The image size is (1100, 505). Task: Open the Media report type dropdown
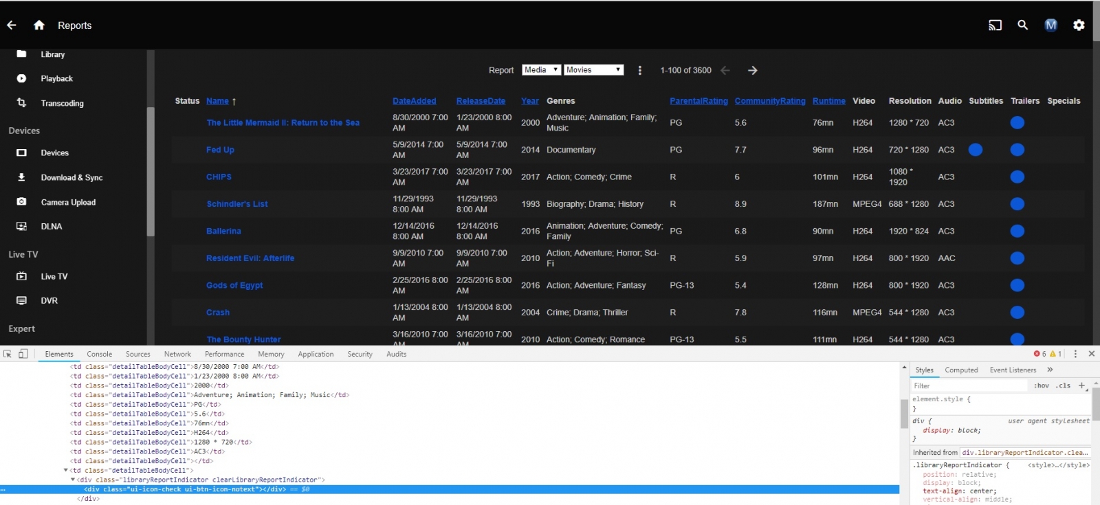pyautogui.click(x=541, y=70)
